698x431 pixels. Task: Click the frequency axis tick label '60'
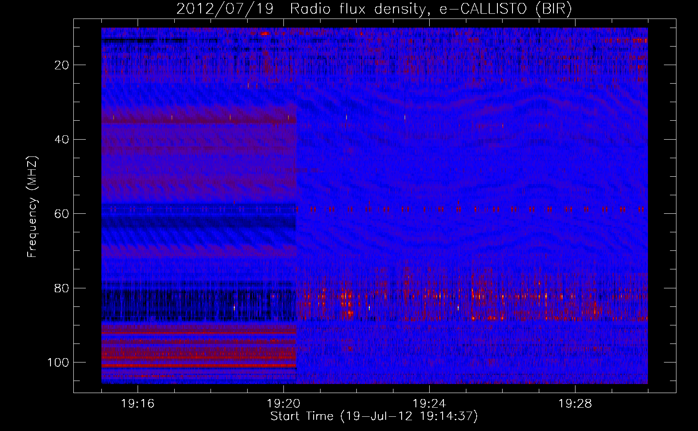[x=62, y=214]
